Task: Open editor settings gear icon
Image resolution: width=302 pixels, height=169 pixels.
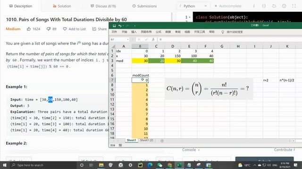Action: coord(284,6)
